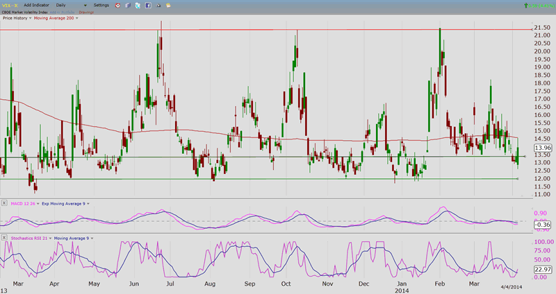Open Moving Average 200 dropdown
The width and height of the screenshot is (556, 294).
[76, 18]
